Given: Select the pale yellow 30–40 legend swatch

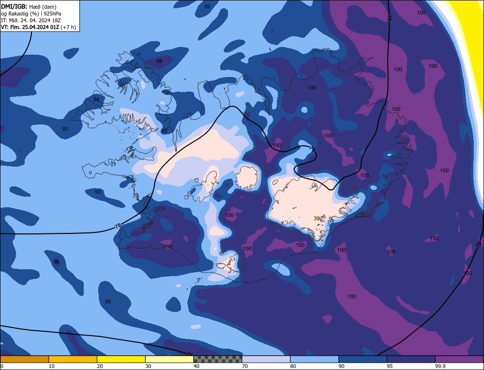Looking at the screenshot, I should [169, 359].
